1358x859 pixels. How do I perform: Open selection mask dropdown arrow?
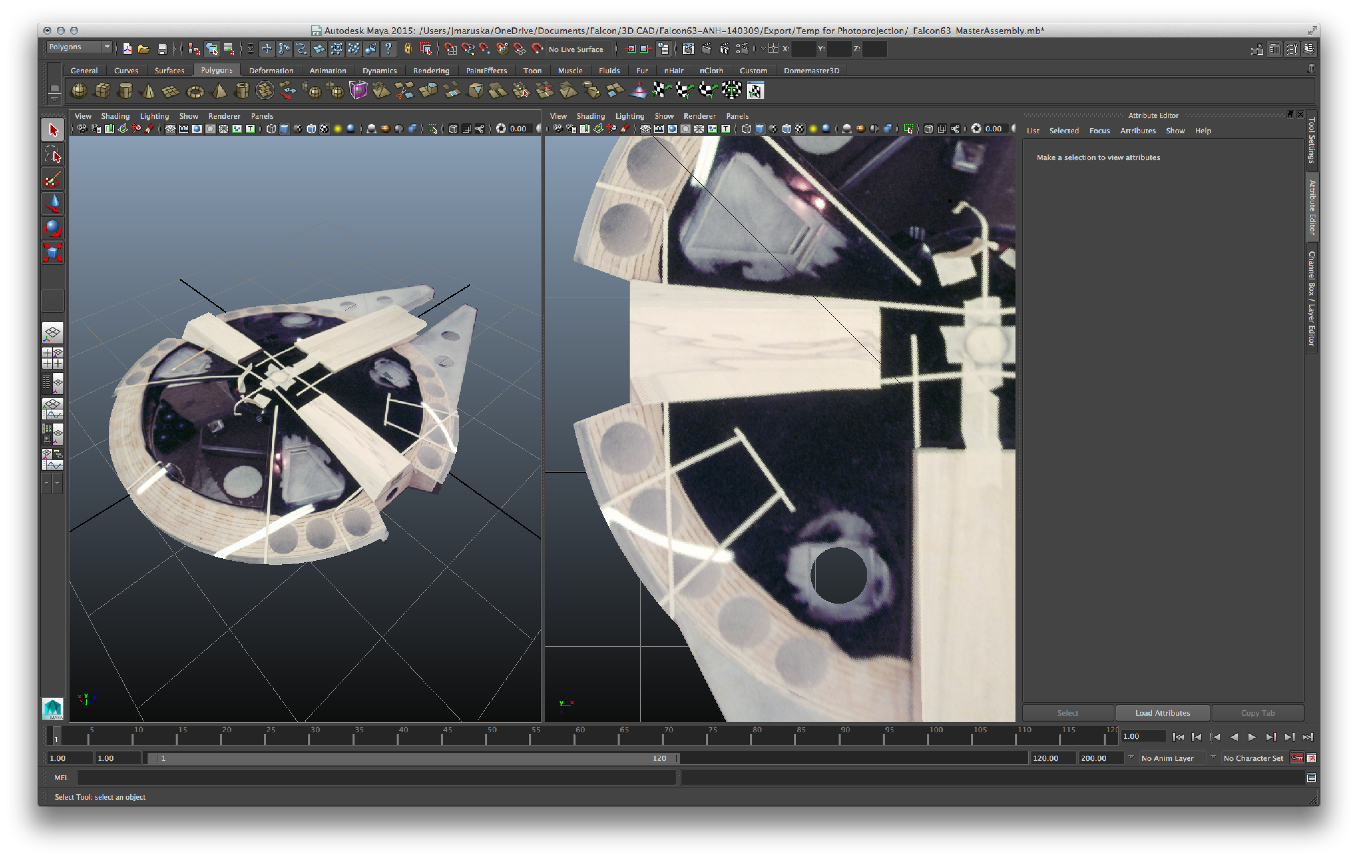click(x=250, y=49)
